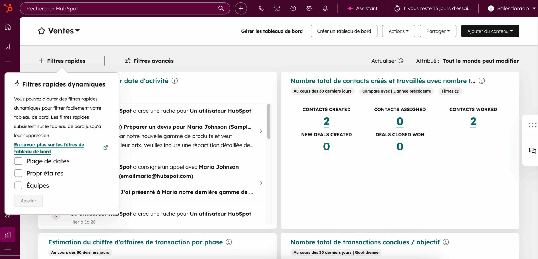Image resolution: width=538 pixels, height=259 pixels.
Task: Star the Ventes dashboard as favorite
Action: 42,31
